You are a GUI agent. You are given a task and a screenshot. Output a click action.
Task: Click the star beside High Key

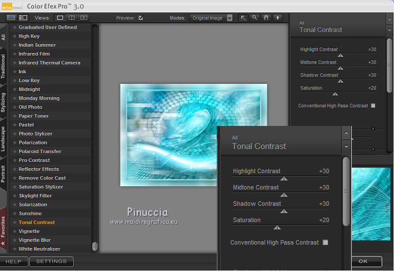point(15,36)
